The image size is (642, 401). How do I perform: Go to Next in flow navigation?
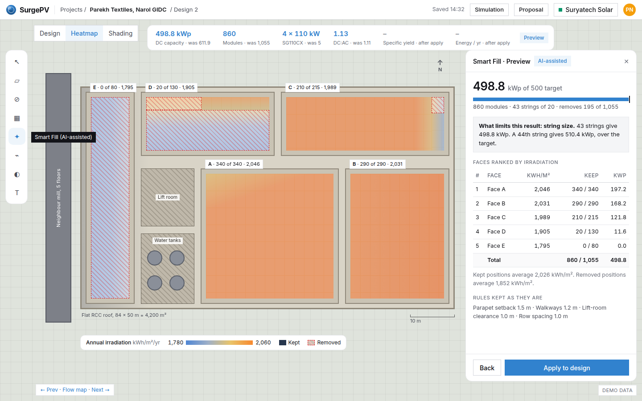[100, 390]
